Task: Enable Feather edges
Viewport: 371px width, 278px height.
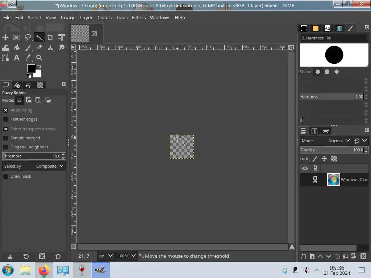Action: (x=6, y=119)
